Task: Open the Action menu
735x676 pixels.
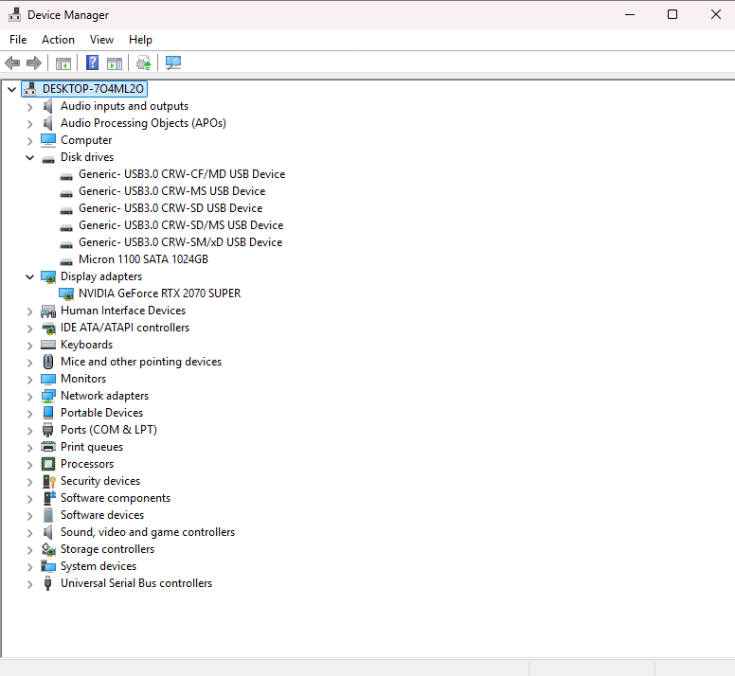Action: (58, 40)
